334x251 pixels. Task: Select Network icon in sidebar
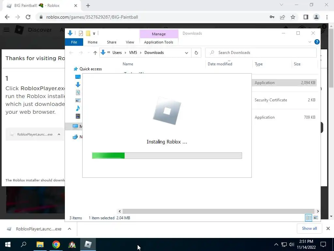point(75,137)
